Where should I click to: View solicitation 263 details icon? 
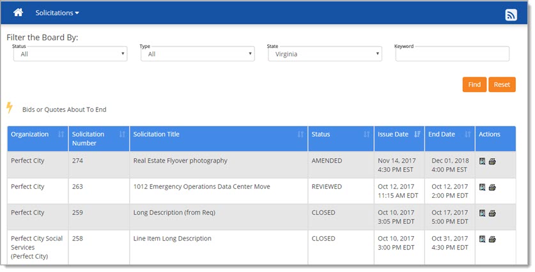(482, 187)
